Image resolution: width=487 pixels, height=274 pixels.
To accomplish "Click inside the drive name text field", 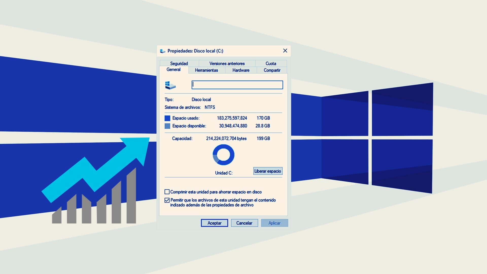I will click(x=237, y=85).
